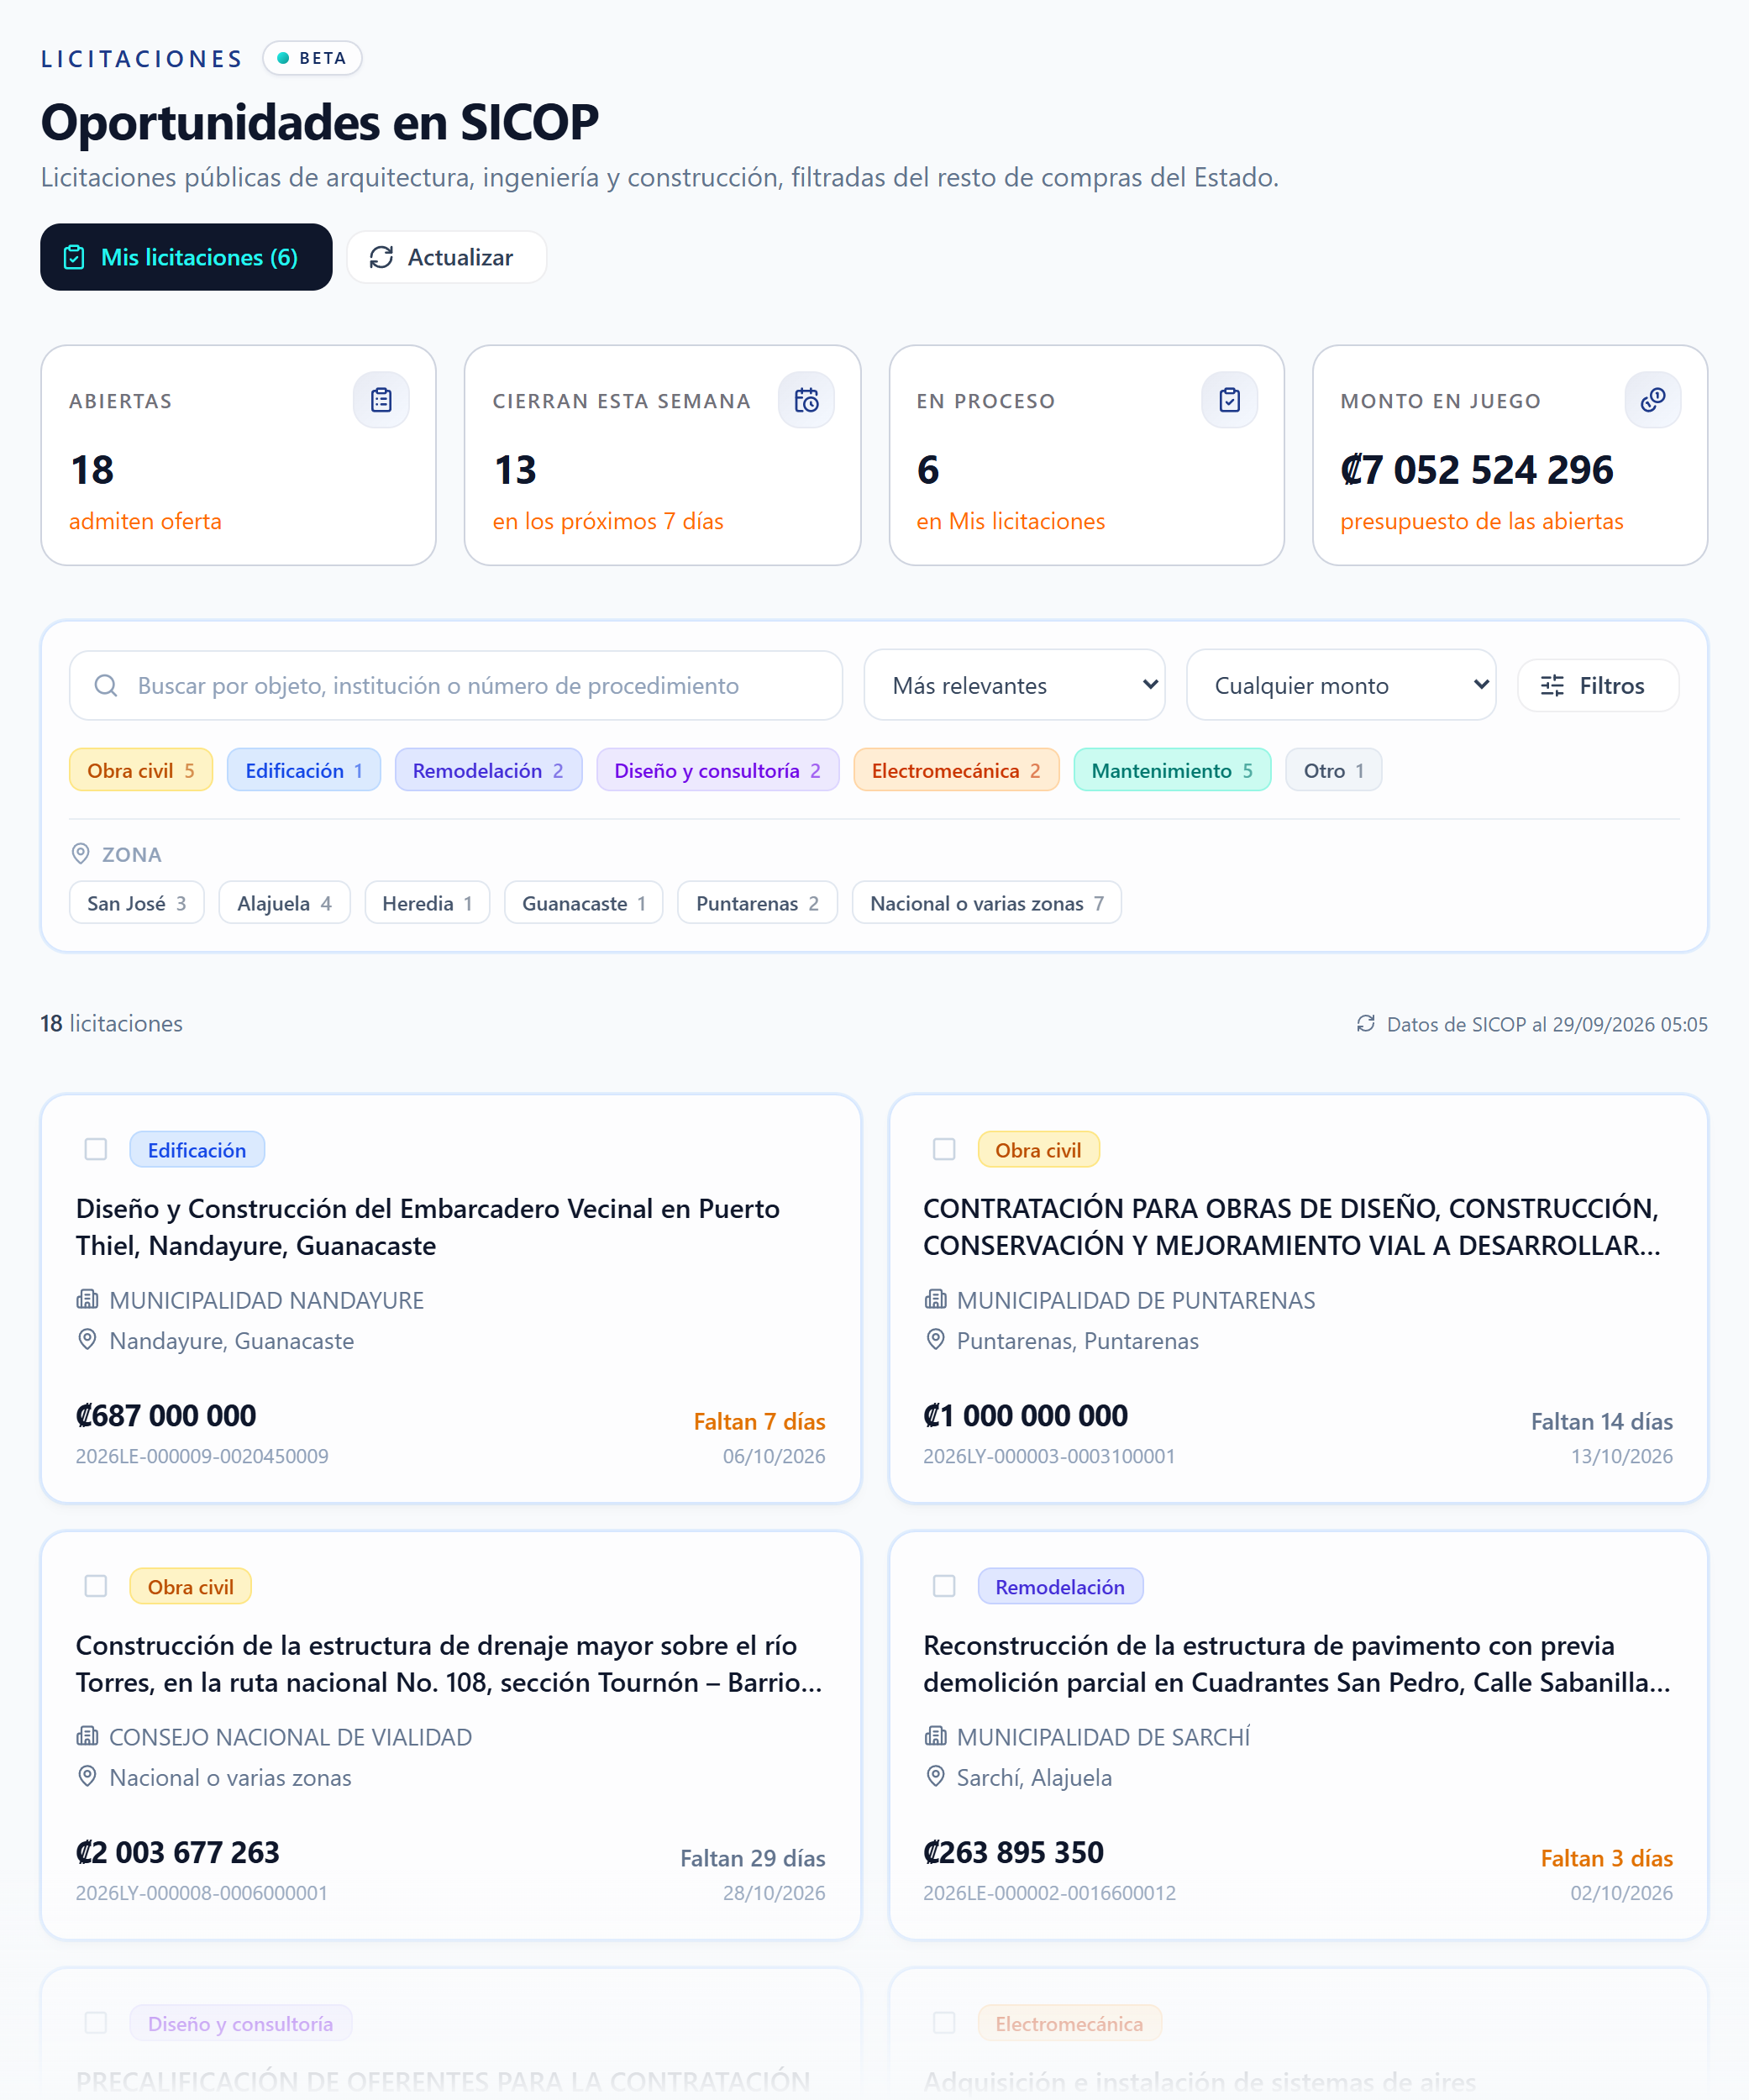Click the calendar clock icon in Cierran esta semana card

[x=806, y=400]
